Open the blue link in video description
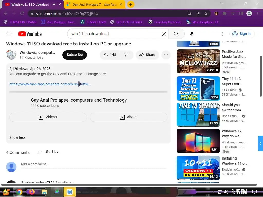The height and width of the screenshot is (197, 263). 50,84
